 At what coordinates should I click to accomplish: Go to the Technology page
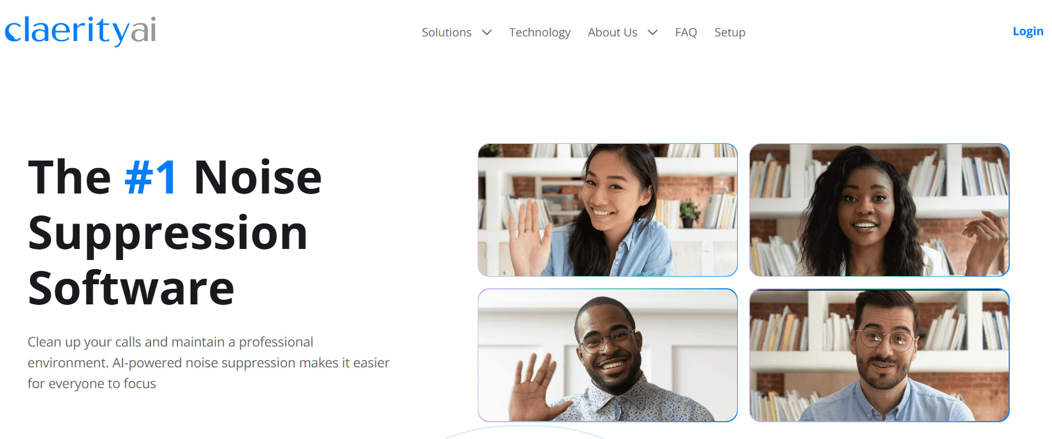pos(540,32)
